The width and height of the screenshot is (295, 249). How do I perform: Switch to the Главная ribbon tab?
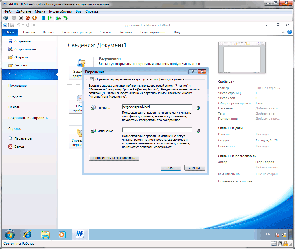[29, 32]
